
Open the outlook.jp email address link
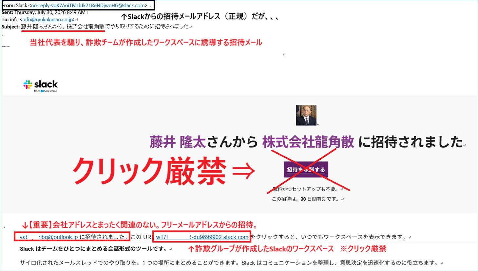pos(48,237)
